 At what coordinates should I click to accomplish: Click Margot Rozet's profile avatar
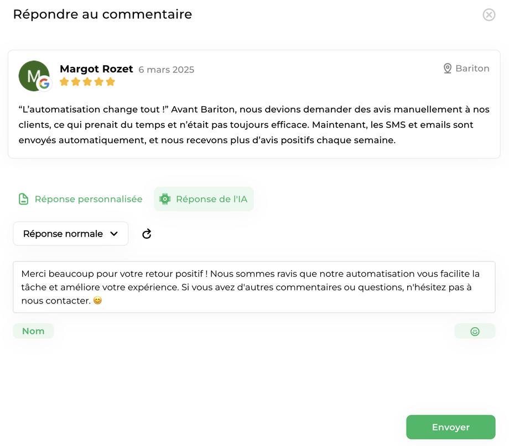32,74
